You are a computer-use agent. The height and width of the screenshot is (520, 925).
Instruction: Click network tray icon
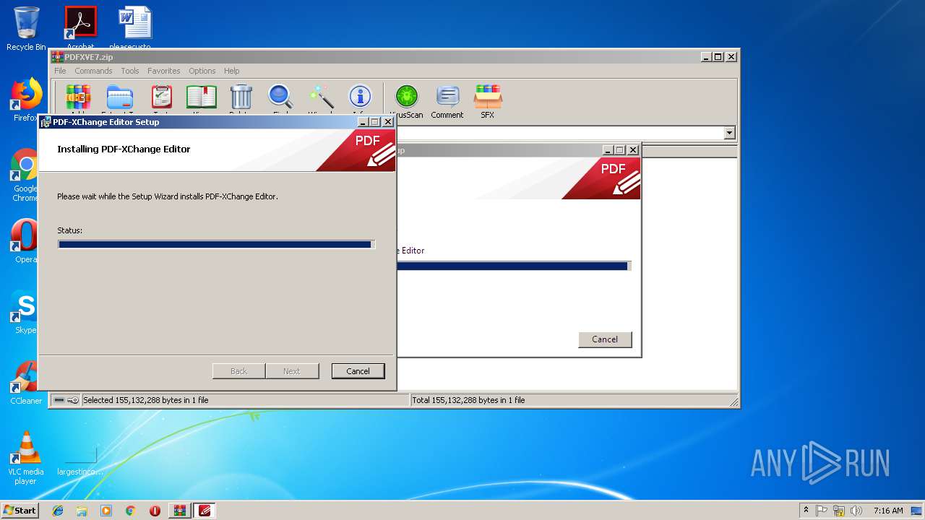click(x=839, y=511)
